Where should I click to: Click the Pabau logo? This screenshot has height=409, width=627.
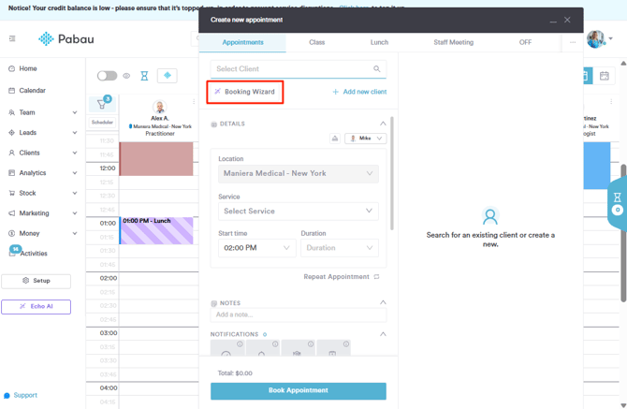pos(66,39)
